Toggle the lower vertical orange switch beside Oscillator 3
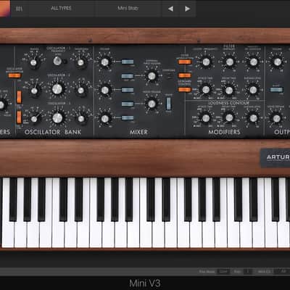Image resolution: width=290 pixels, height=290 pixels. click(x=19, y=117)
